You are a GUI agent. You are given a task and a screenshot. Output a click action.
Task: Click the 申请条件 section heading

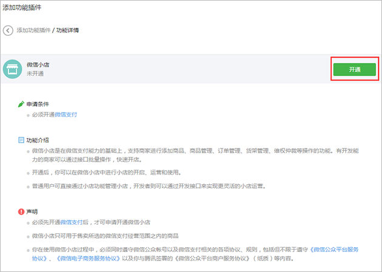pyautogui.click(x=38, y=104)
